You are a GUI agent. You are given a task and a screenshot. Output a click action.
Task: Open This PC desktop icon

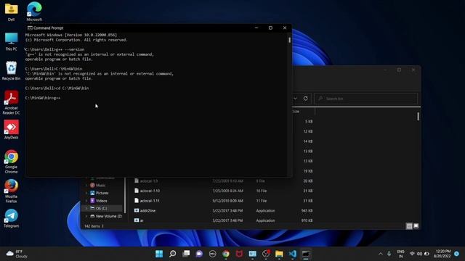pos(12,42)
